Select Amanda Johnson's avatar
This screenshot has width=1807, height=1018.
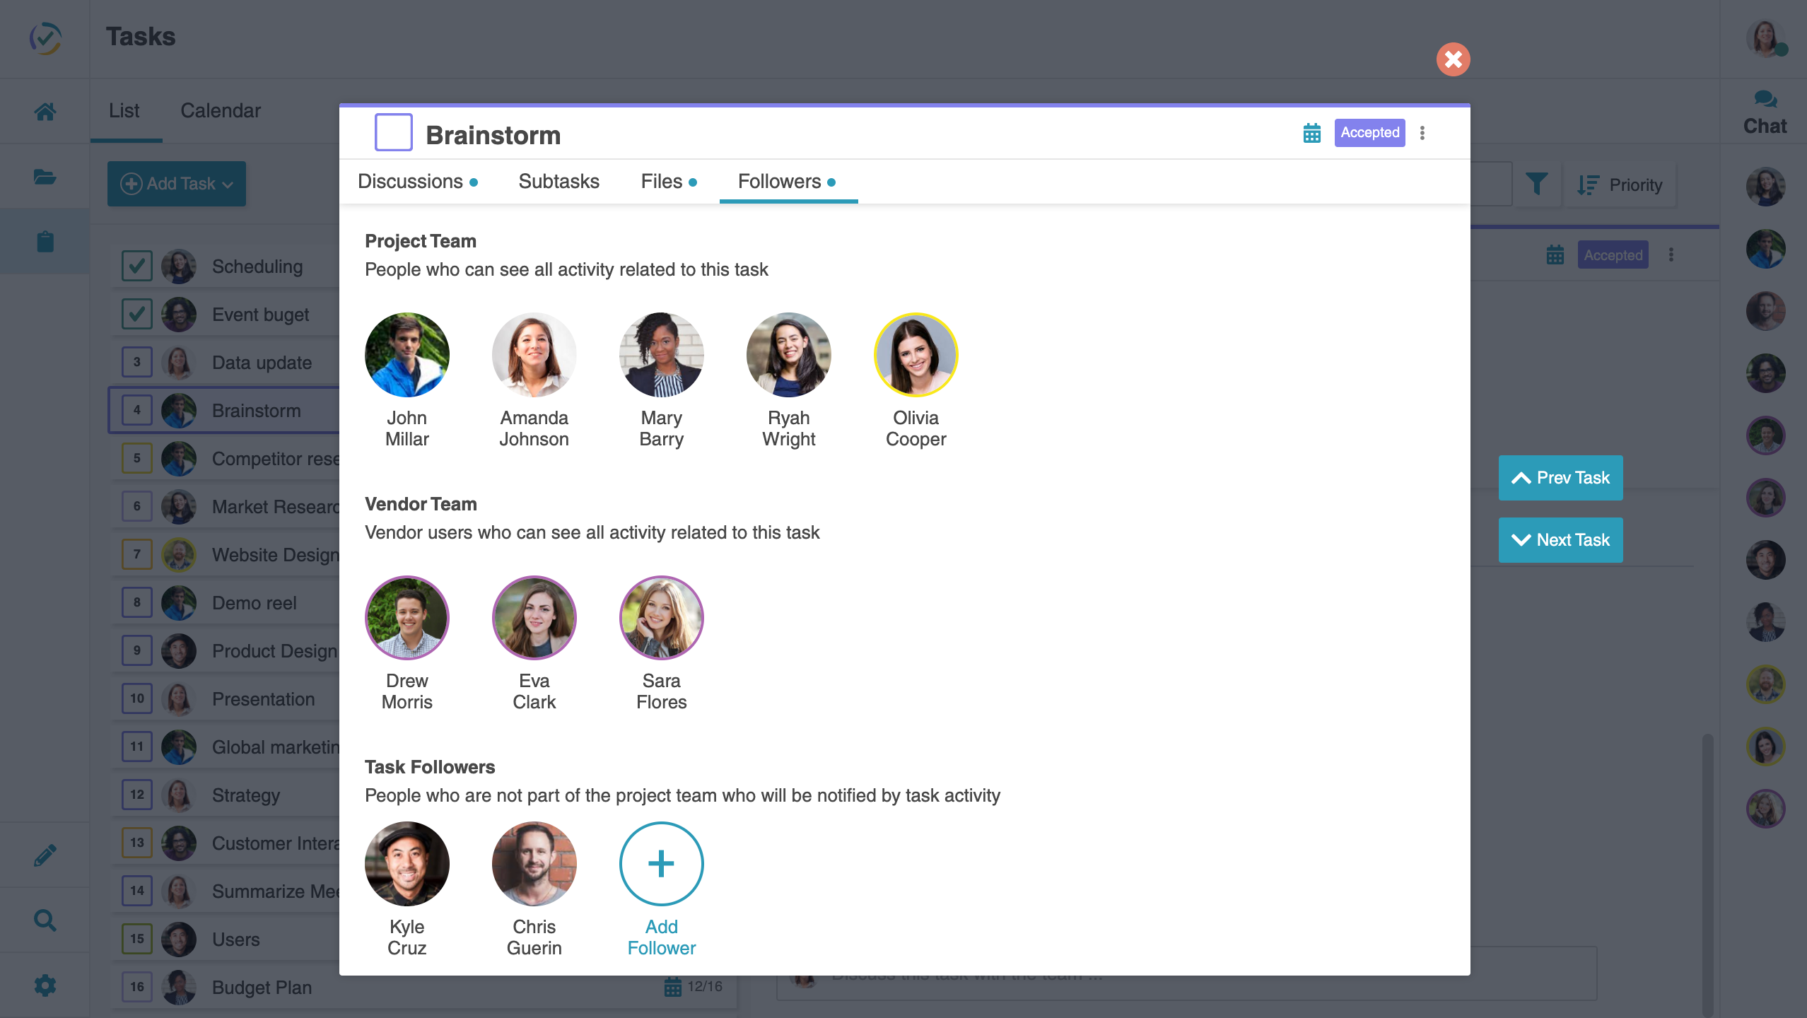click(x=534, y=355)
